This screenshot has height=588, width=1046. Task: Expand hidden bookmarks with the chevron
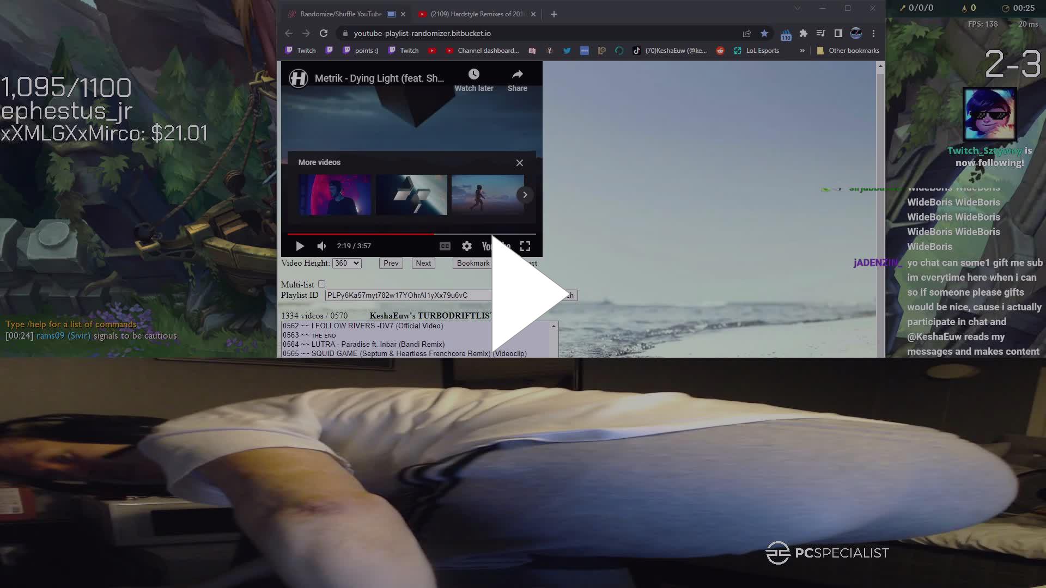802,50
